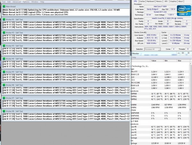Click the Worker #6 - Self-Test title bar
This screenshot has height=145, width=192.
point(66,85)
